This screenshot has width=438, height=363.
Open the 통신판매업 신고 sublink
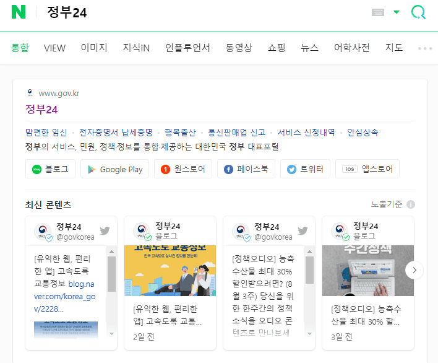click(x=236, y=133)
